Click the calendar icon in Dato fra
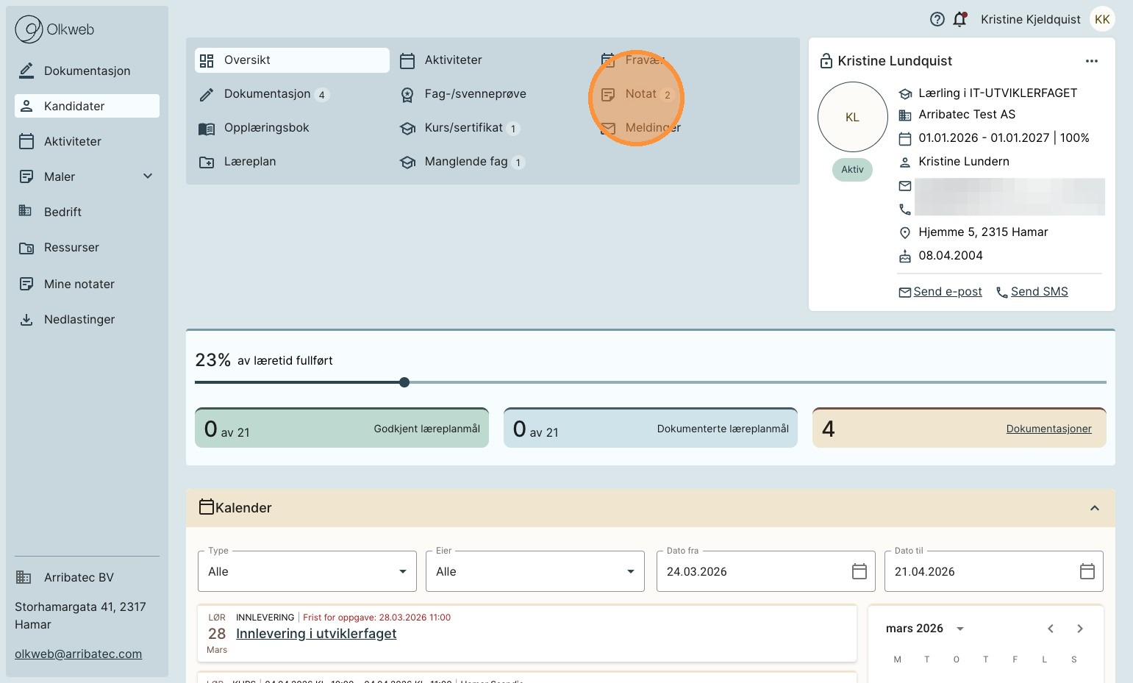The image size is (1133, 683). click(x=859, y=571)
